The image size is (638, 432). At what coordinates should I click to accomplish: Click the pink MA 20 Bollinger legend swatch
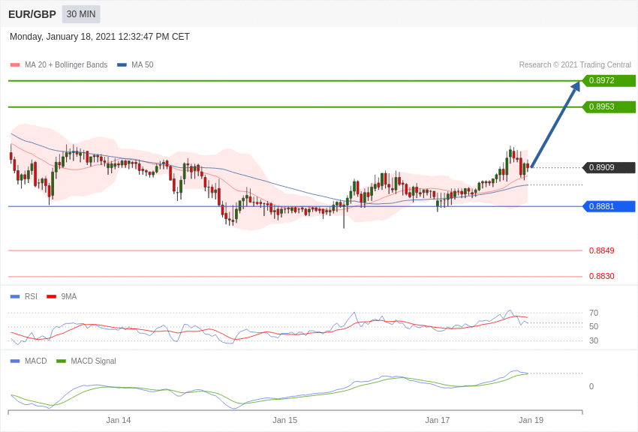point(15,65)
